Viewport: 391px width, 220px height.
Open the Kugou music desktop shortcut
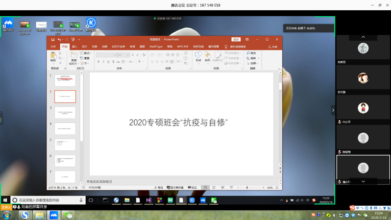click(91, 24)
